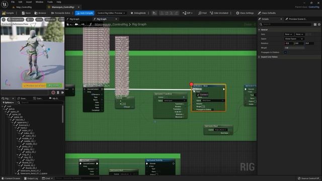Open the Item type Bone dropdown
The image size is (322, 181).
pyautogui.click(x=288, y=34)
